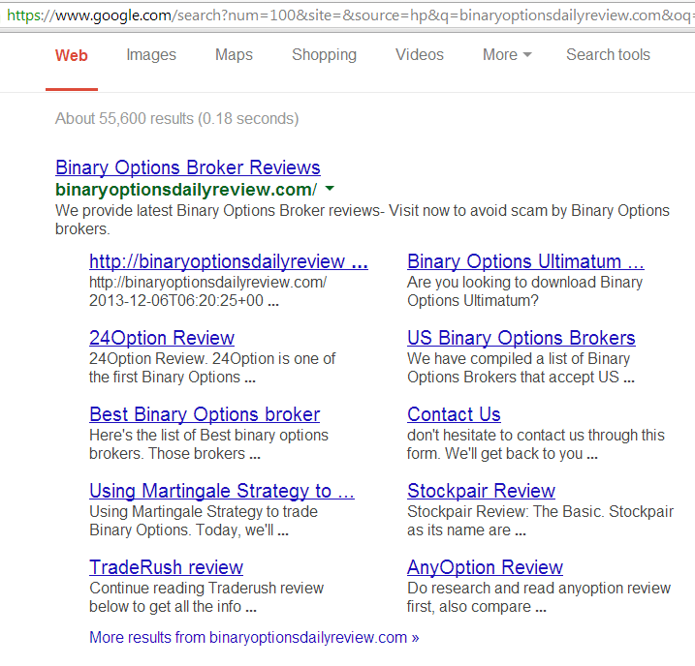
Task: Open the 24Option Review sitelink
Action: (x=162, y=338)
